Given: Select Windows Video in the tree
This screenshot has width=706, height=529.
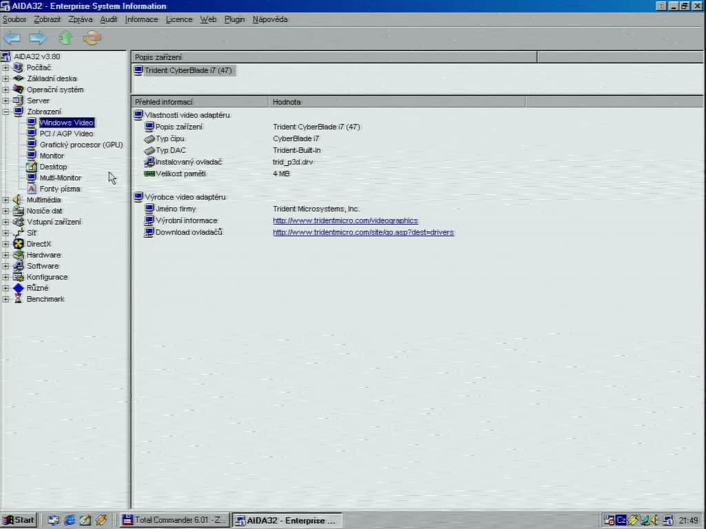Looking at the screenshot, I should point(66,123).
